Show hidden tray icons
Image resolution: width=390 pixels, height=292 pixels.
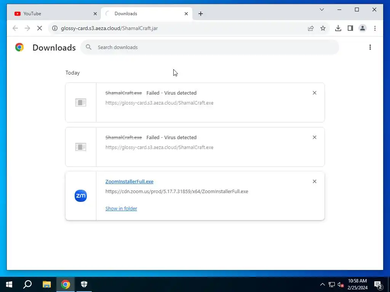click(322, 284)
